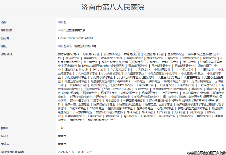The height and width of the screenshot is (155, 226).
Task: Click the name 秦富吉 in the 负责人 row
Action: click(x=62, y=144)
